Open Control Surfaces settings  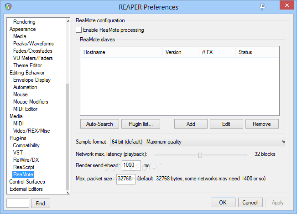(27, 182)
